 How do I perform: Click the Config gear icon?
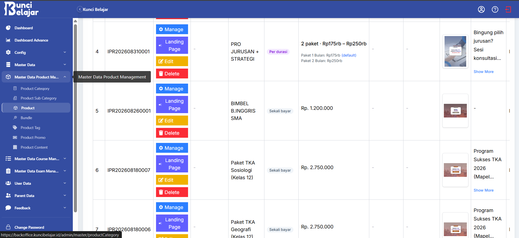coord(8,52)
